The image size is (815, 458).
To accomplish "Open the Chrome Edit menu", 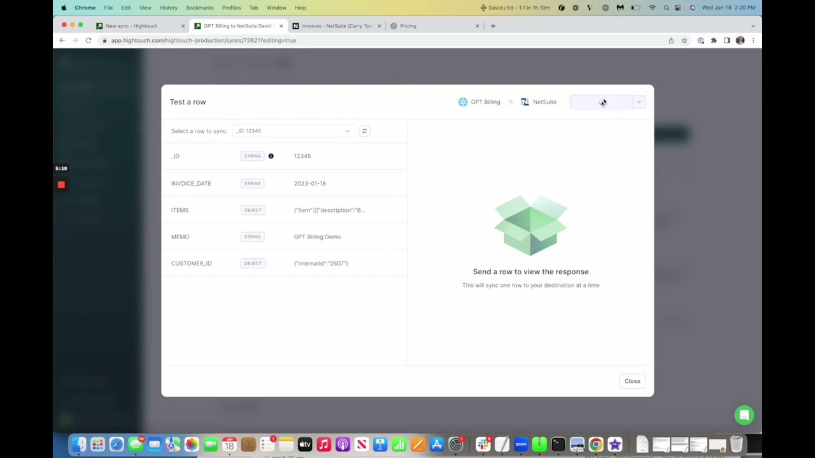I will (x=126, y=8).
